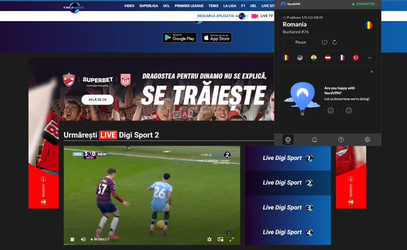
Task: Enter fullscreen on the video player
Action: point(232,239)
